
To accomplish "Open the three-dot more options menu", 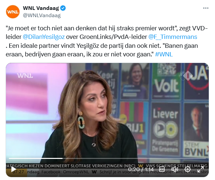I will pyautogui.click(x=206, y=8).
